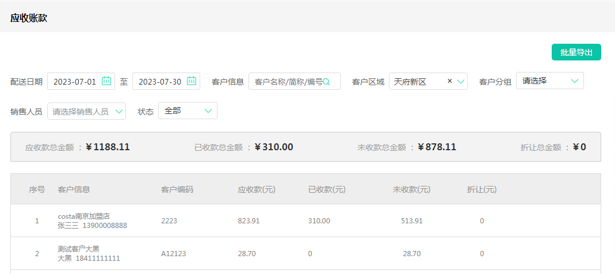Click the 折让(元) column header

482,189
